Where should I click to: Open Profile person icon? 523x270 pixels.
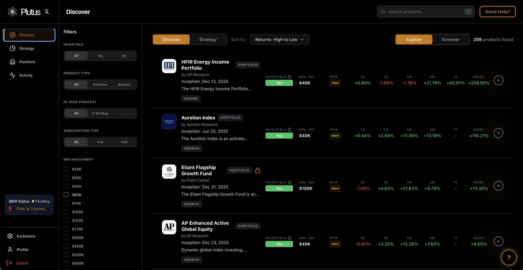click(x=10, y=250)
